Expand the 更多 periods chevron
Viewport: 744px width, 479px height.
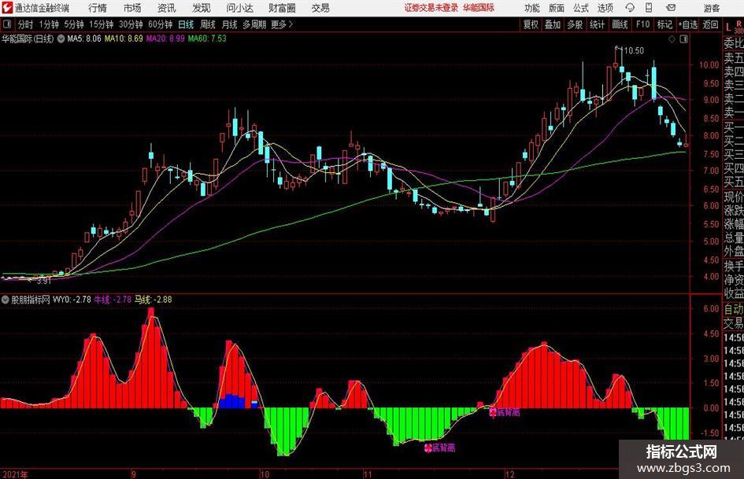coord(291,24)
